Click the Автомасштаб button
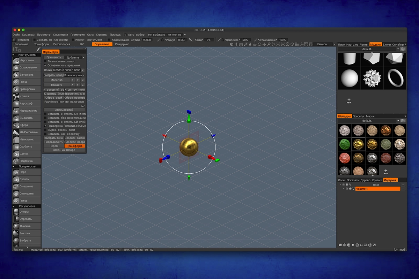The image size is (419, 279). pos(64,110)
